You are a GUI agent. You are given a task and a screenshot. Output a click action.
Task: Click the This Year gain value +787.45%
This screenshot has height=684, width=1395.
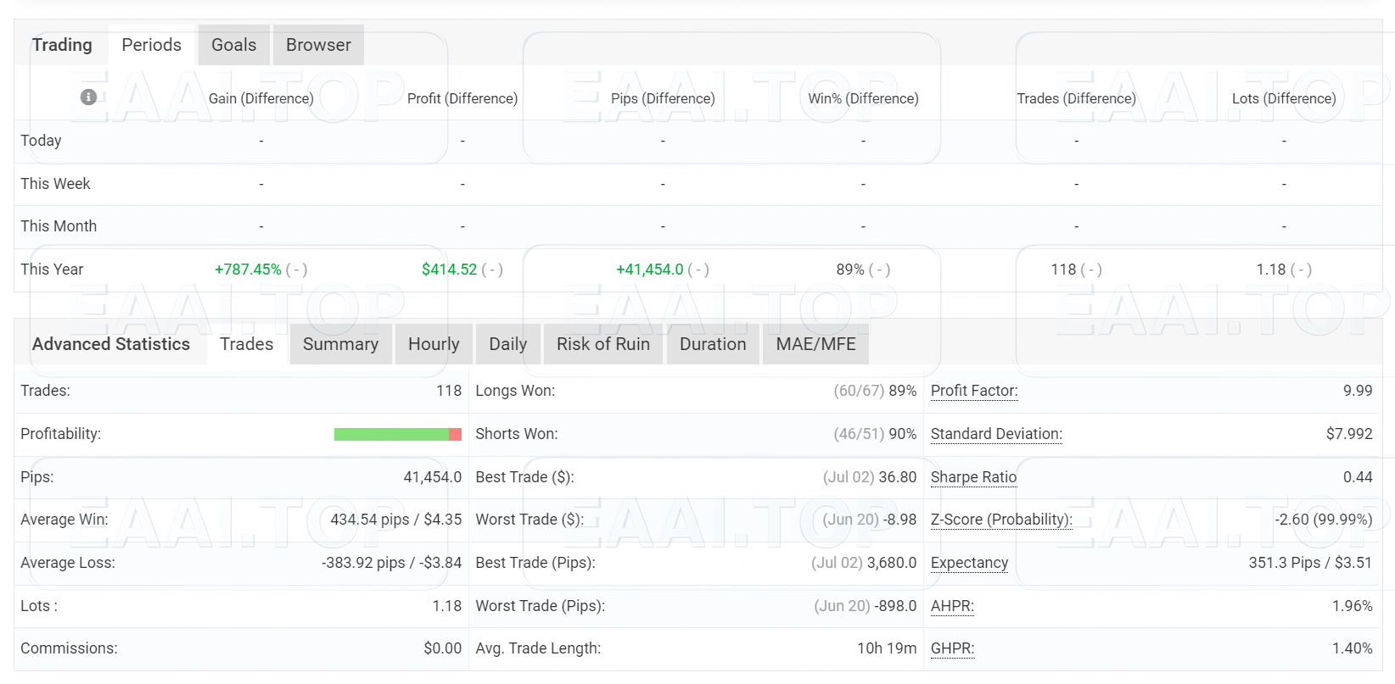248,270
